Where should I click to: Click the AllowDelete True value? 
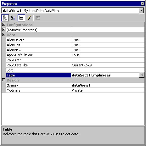(75, 40)
